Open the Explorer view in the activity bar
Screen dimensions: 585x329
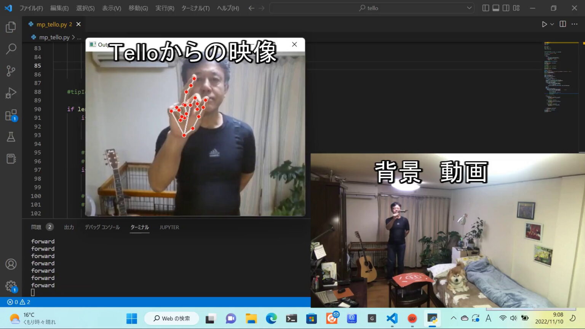(x=10, y=27)
